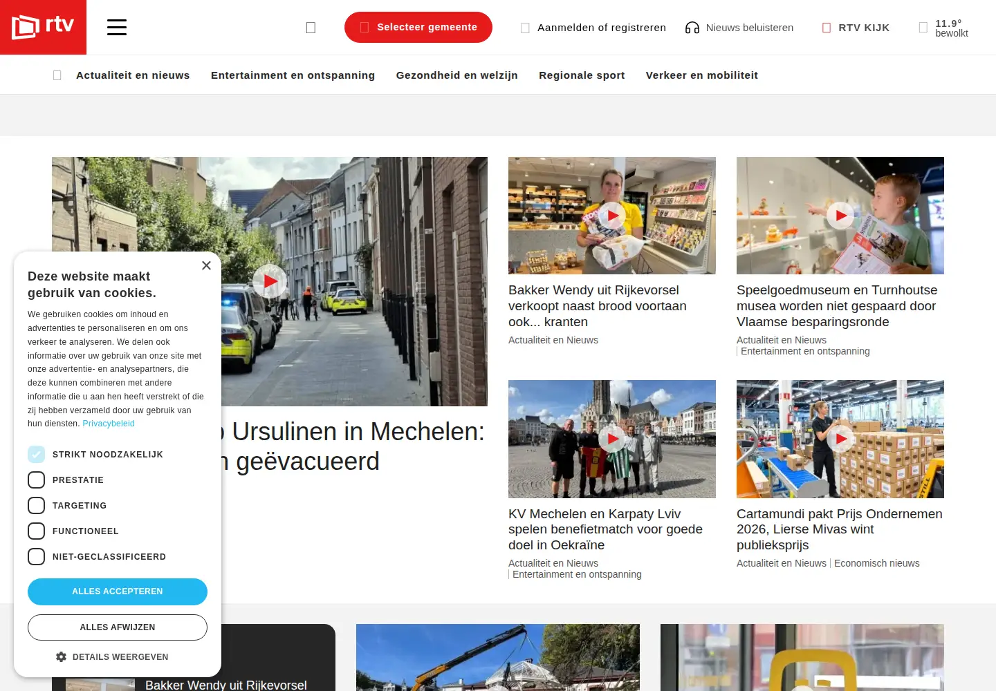Enable the Targeting cookies checkbox
The image size is (996, 691).
click(37, 505)
